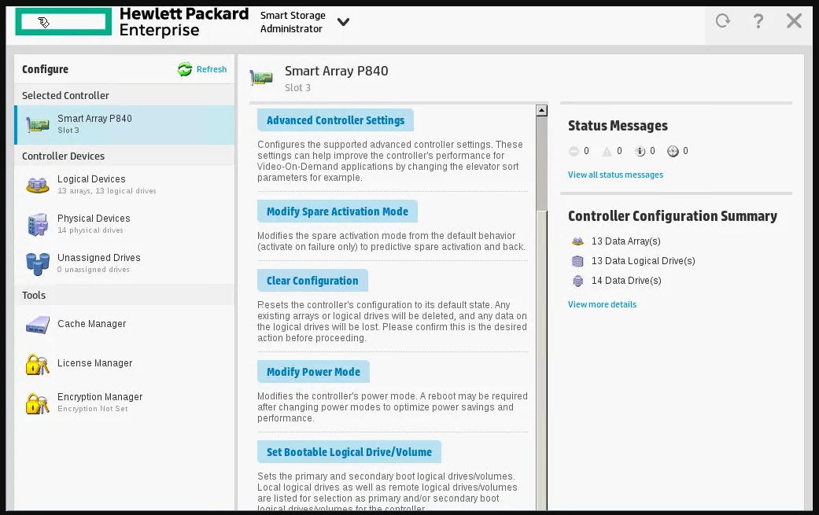The image size is (819, 515).
Task: Select the Smart Array P840 controller icon in the sidebar
Action: point(38,125)
